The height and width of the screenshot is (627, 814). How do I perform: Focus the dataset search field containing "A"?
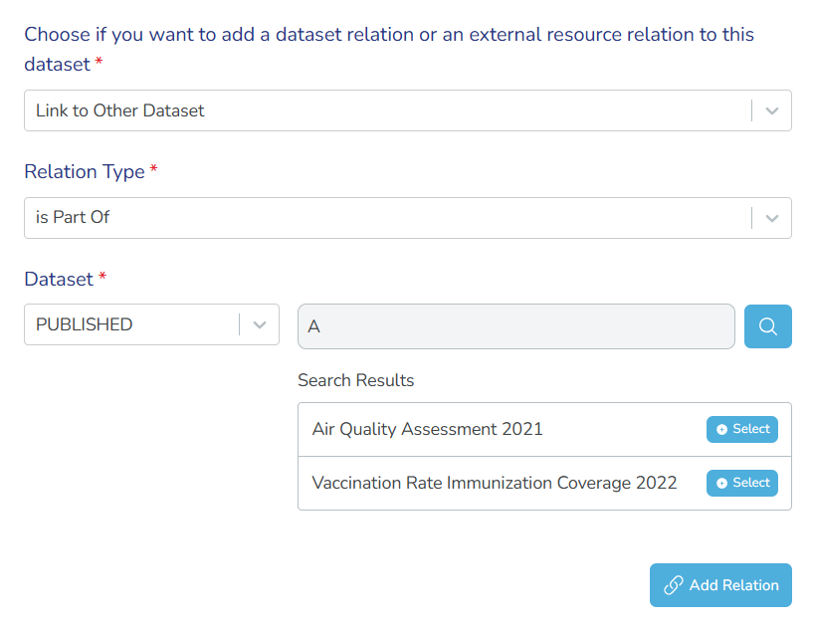coord(515,326)
